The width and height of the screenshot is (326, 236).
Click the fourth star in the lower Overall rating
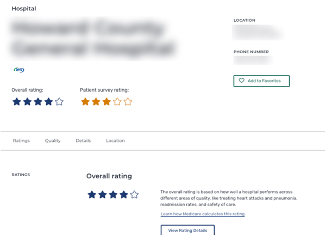pyautogui.click(x=124, y=195)
